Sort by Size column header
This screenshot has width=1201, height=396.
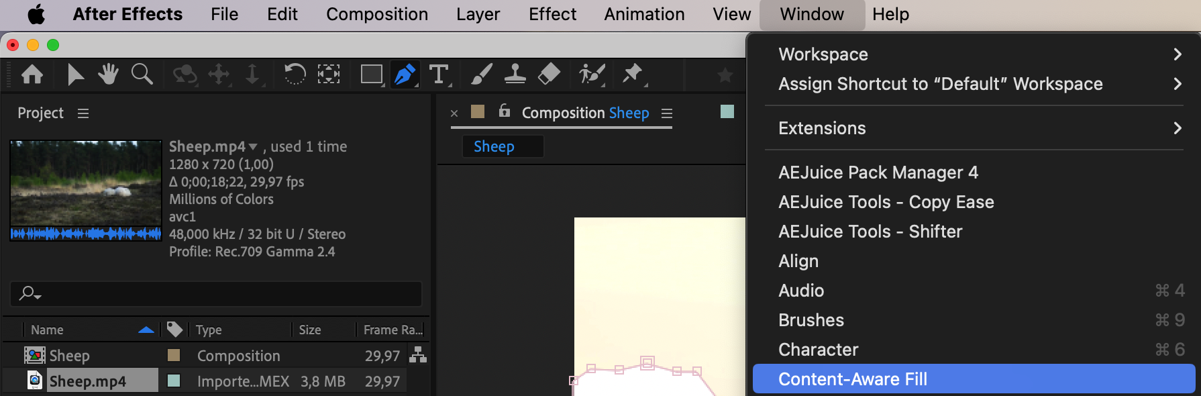click(310, 330)
